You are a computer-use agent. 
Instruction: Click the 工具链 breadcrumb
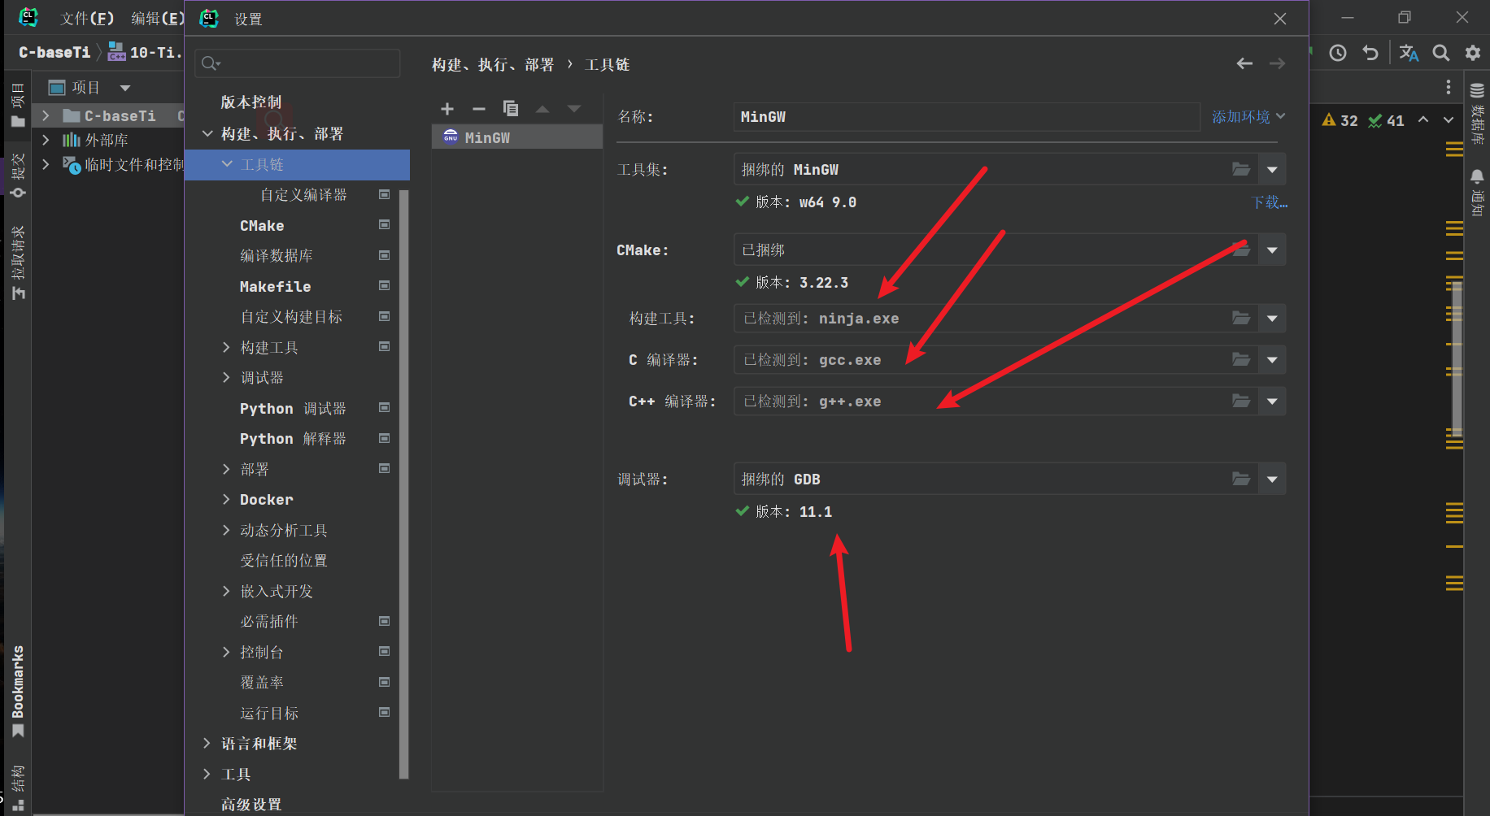point(607,64)
